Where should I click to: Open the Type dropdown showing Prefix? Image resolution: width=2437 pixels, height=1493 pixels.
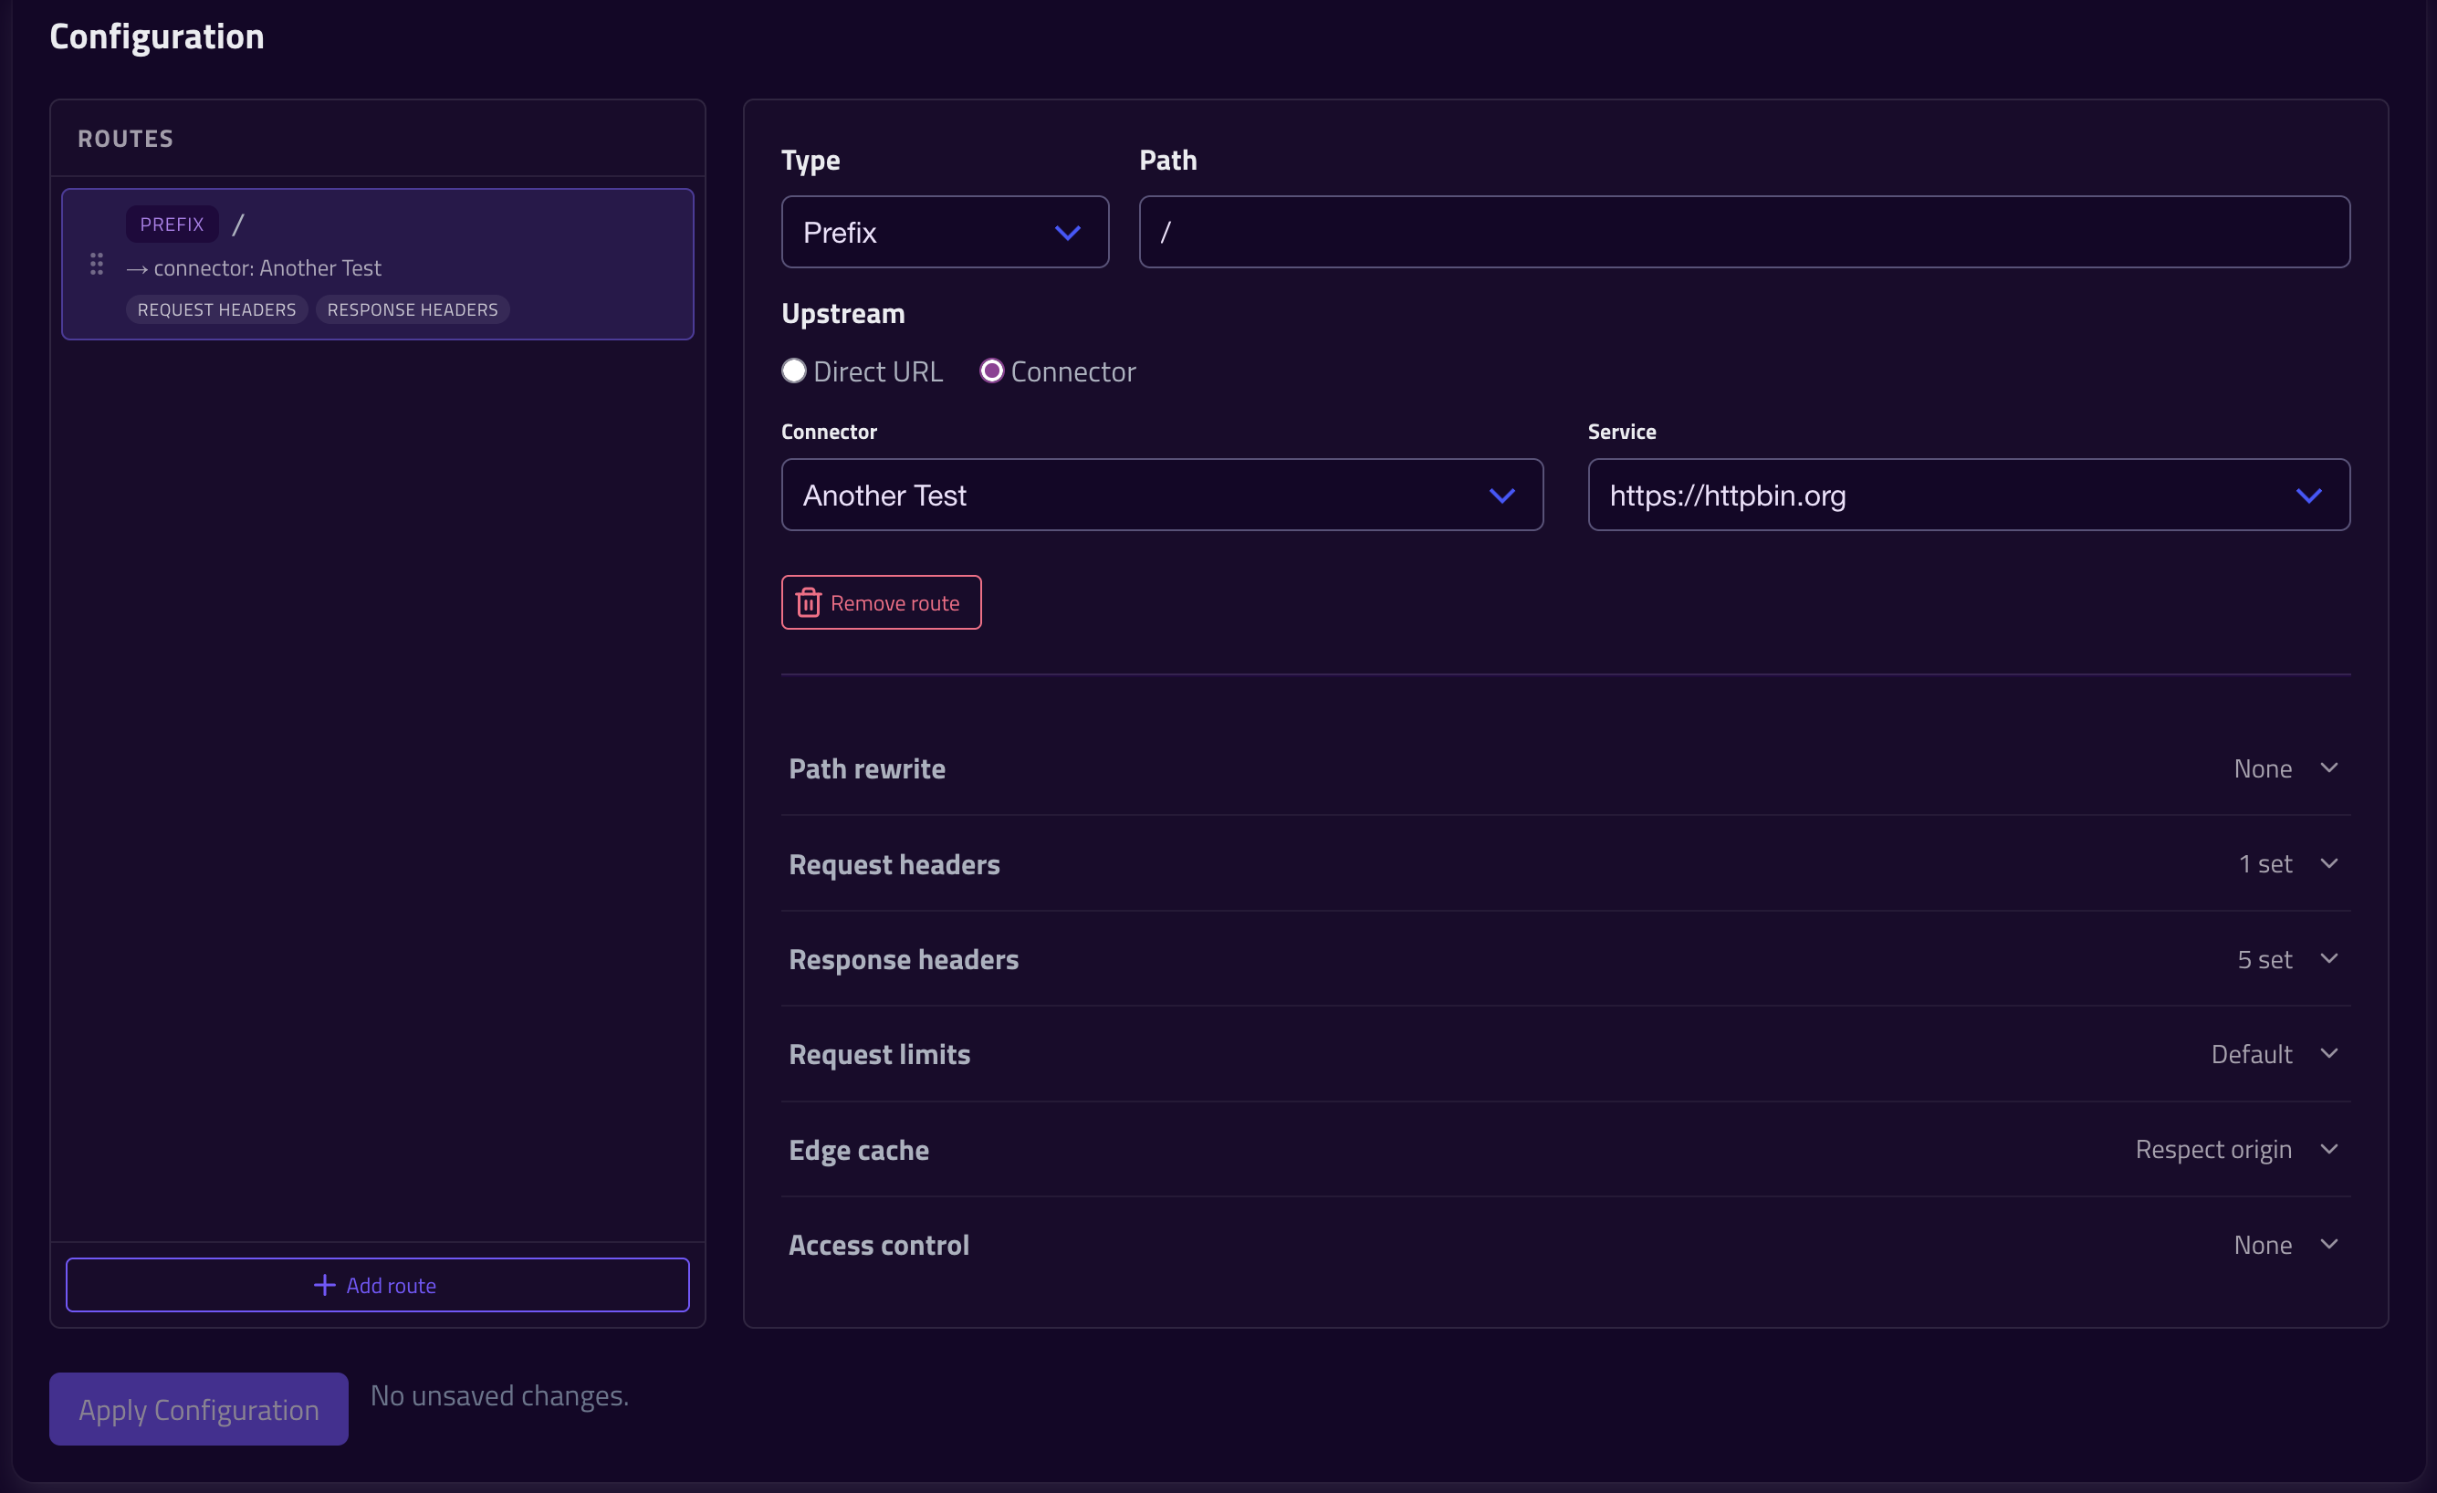(x=945, y=233)
